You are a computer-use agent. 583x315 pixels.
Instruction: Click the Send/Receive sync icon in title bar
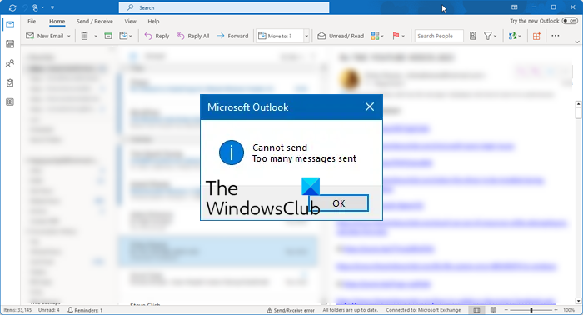[x=12, y=7]
